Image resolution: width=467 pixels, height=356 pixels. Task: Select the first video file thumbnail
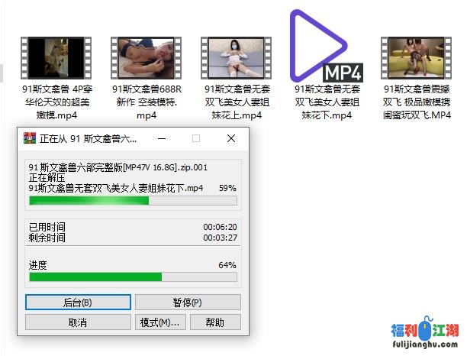click(56, 58)
